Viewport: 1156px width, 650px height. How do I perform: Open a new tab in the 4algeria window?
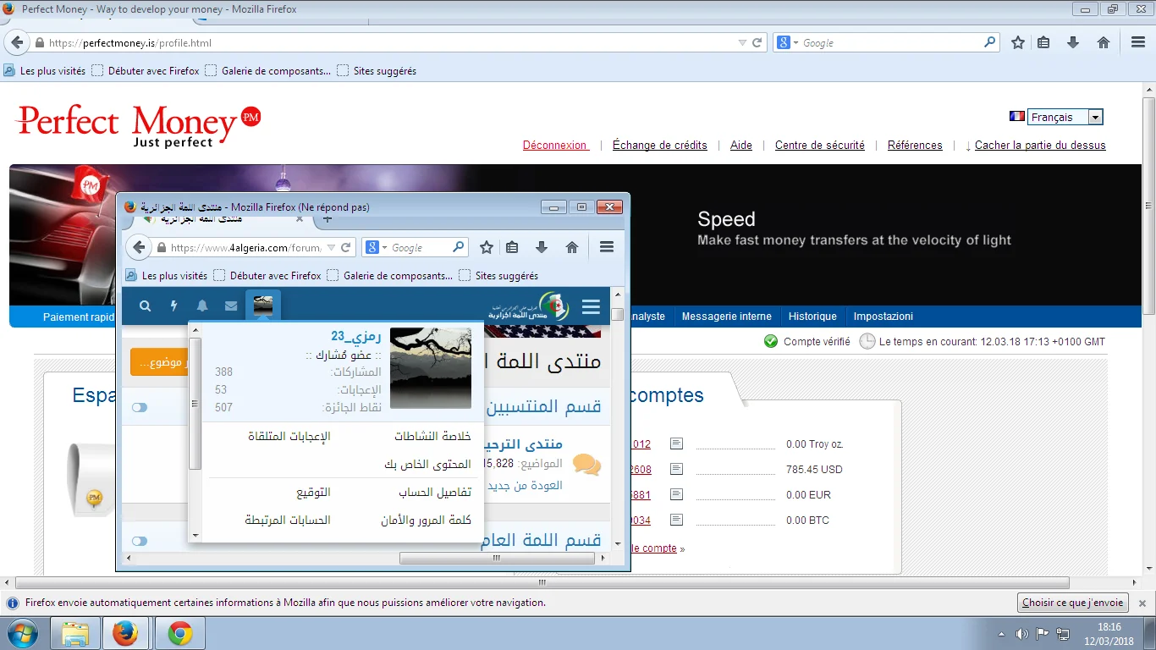[x=328, y=218]
